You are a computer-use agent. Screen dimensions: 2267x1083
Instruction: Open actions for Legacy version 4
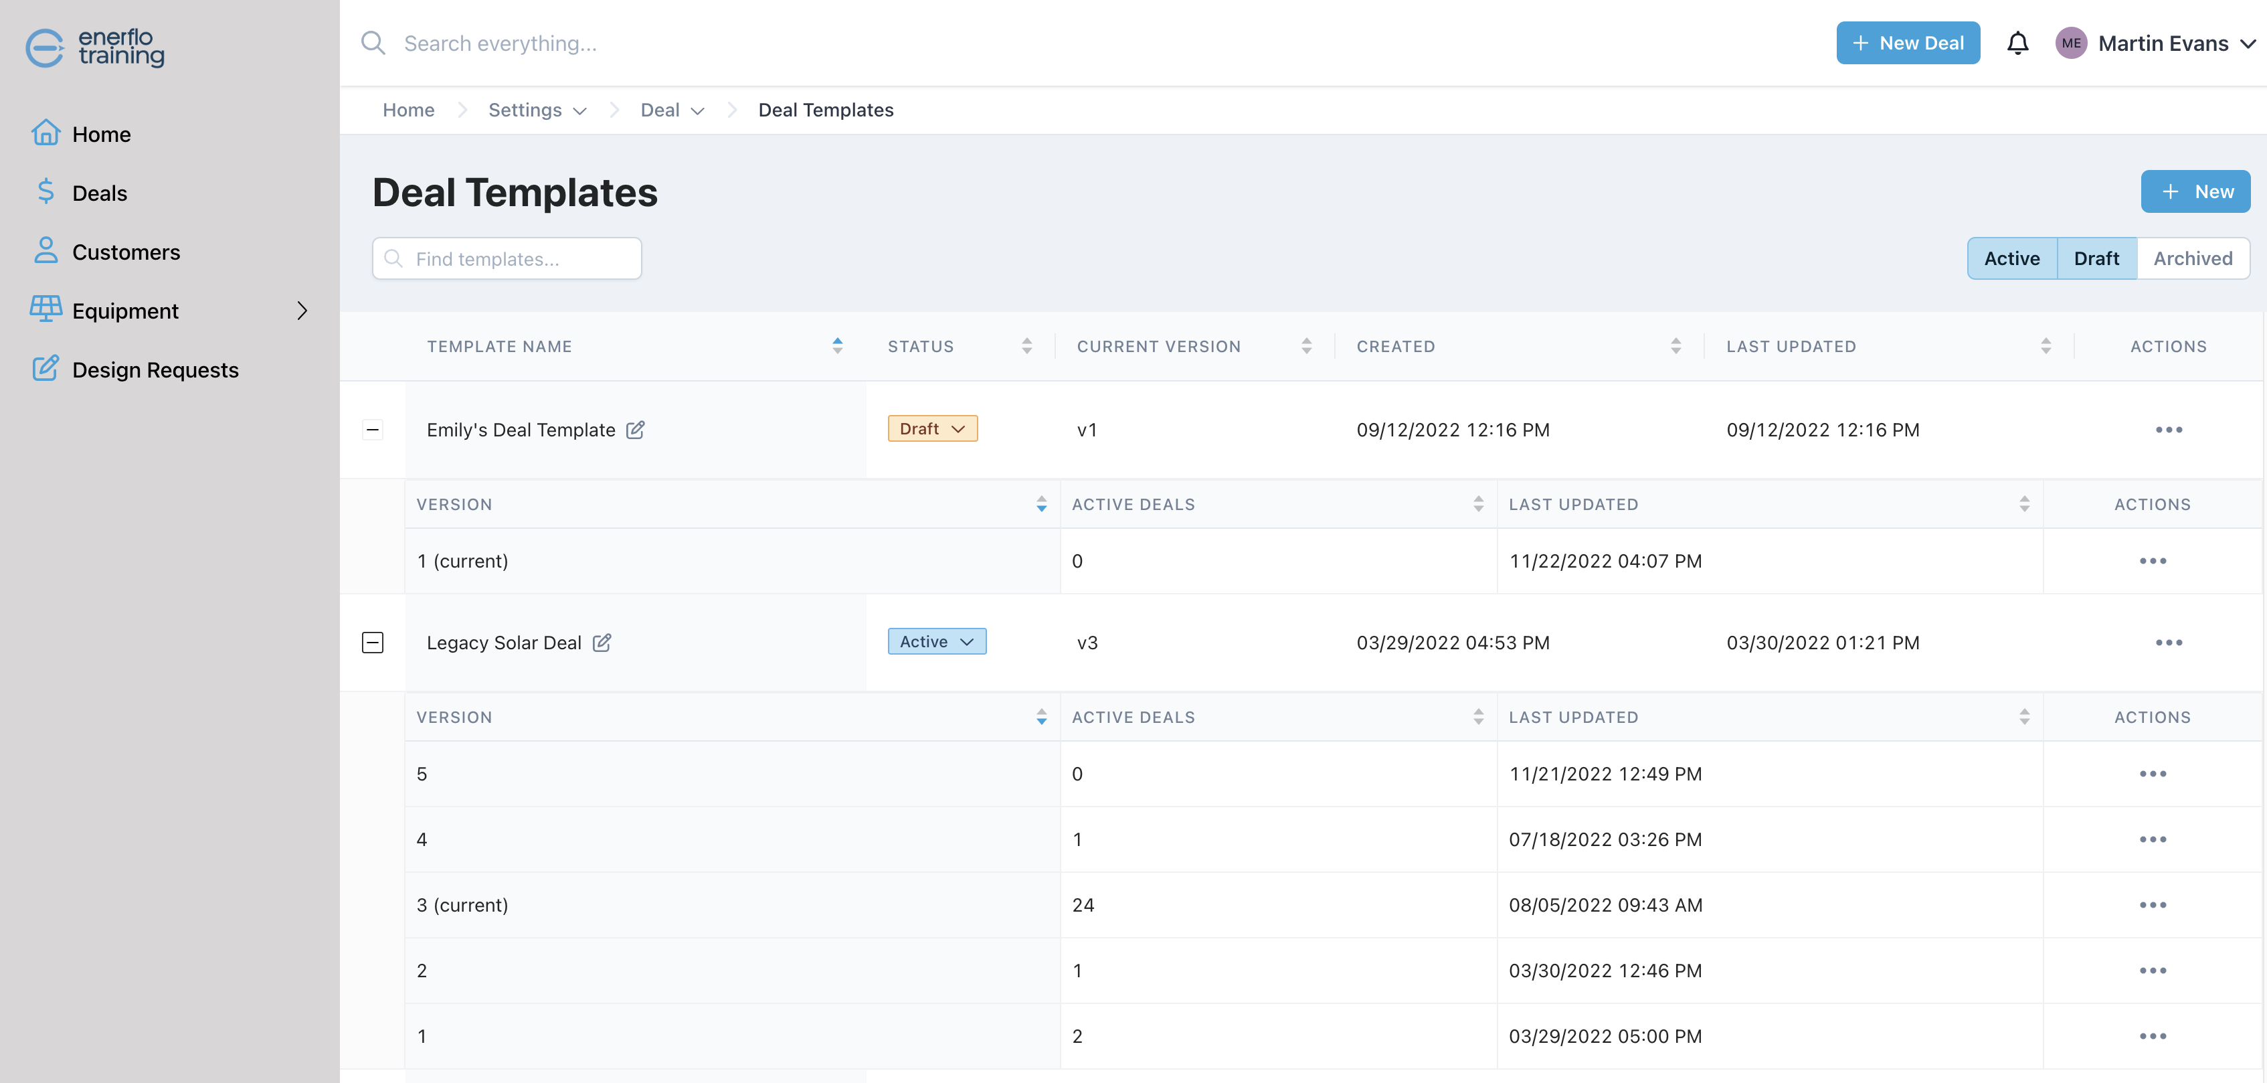click(2153, 839)
